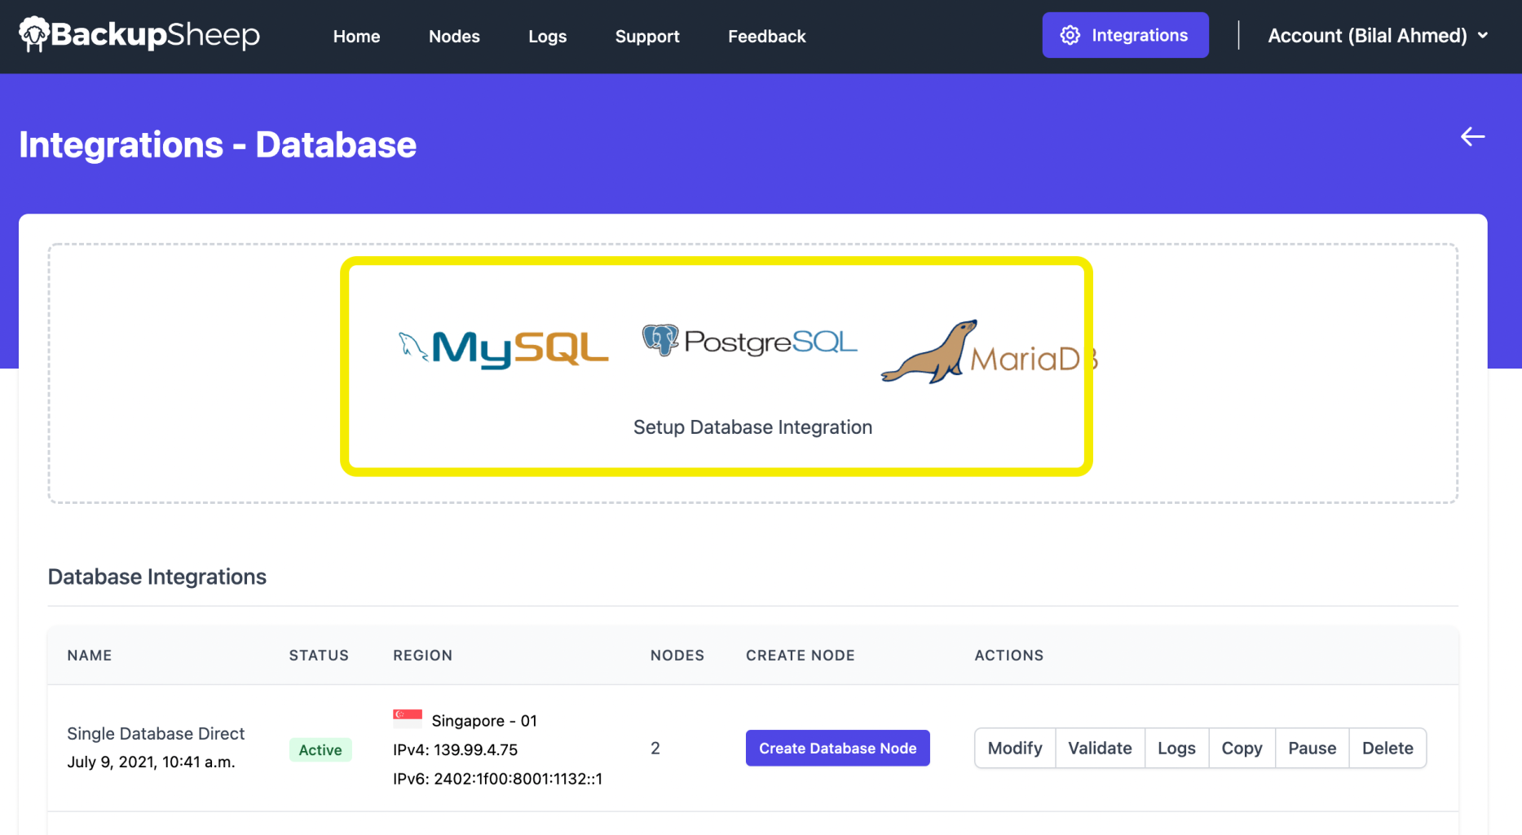This screenshot has height=835, width=1522.
Task: Click Delete for Single Database Direct
Action: (1387, 748)
